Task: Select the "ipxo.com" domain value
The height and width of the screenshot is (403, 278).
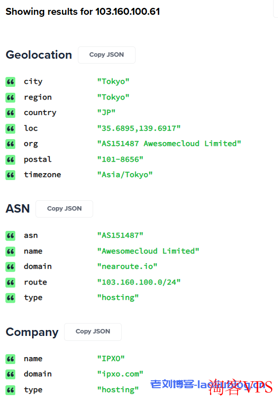Action: [x=120, y=374]
